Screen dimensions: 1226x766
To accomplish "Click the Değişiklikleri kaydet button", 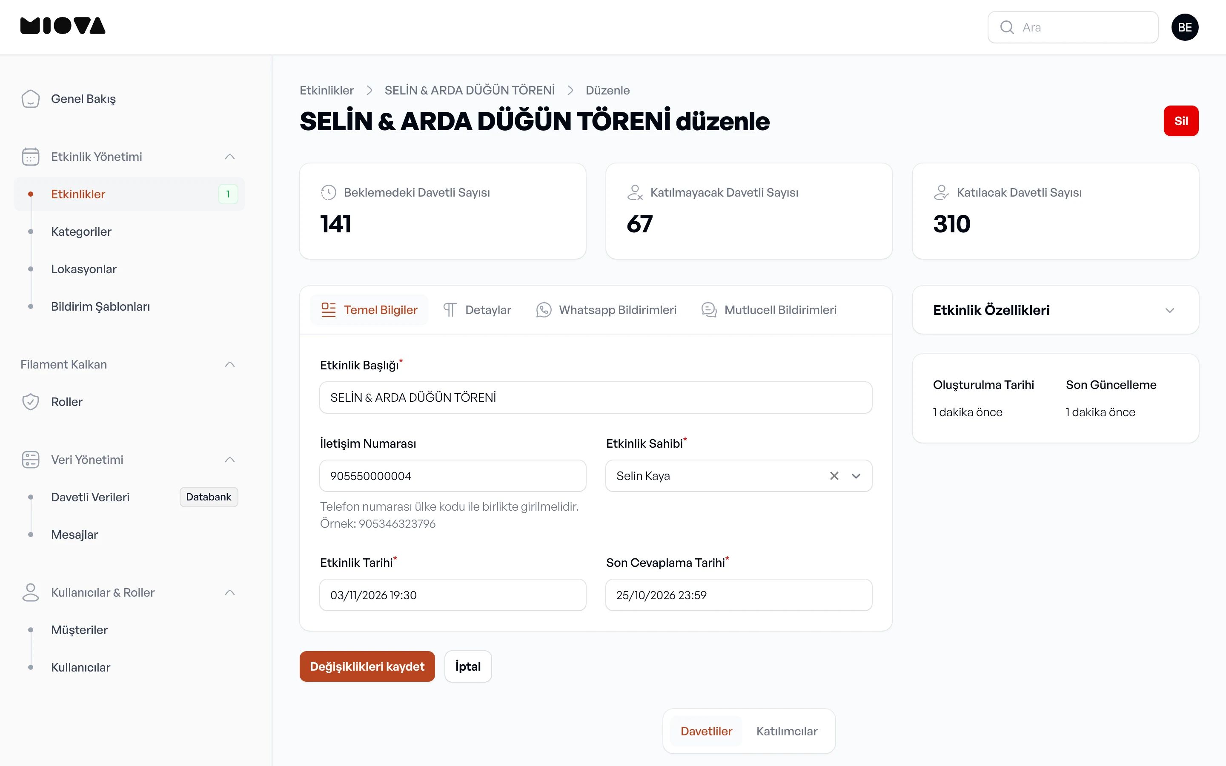I will 367,666.
